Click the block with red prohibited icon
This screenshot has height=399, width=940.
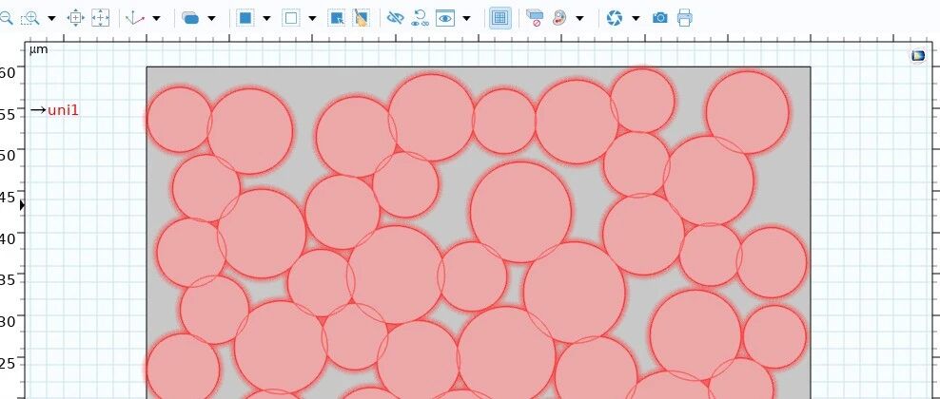point(534,18)
